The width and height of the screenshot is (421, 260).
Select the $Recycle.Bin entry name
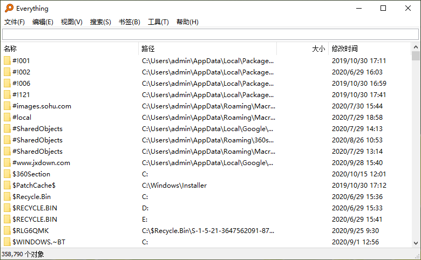coord(31,197)
